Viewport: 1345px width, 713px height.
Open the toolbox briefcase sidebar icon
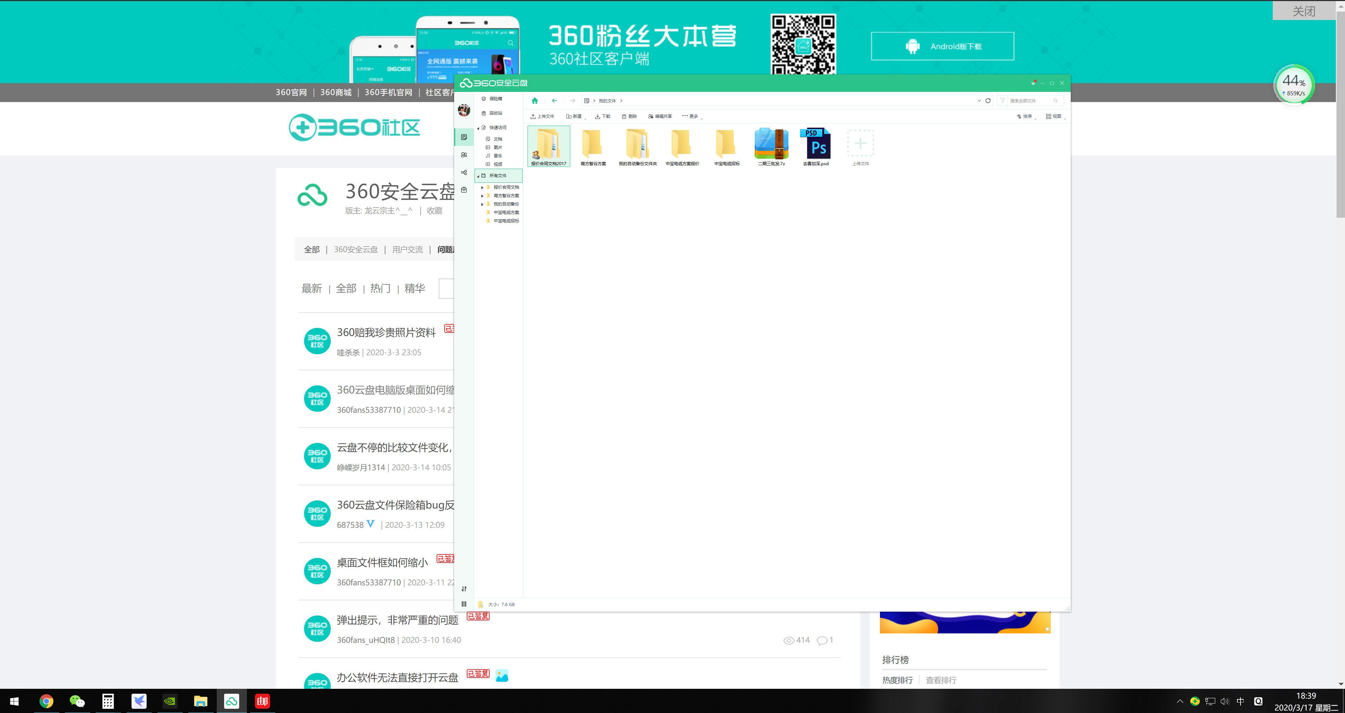(x=464, y=190)
